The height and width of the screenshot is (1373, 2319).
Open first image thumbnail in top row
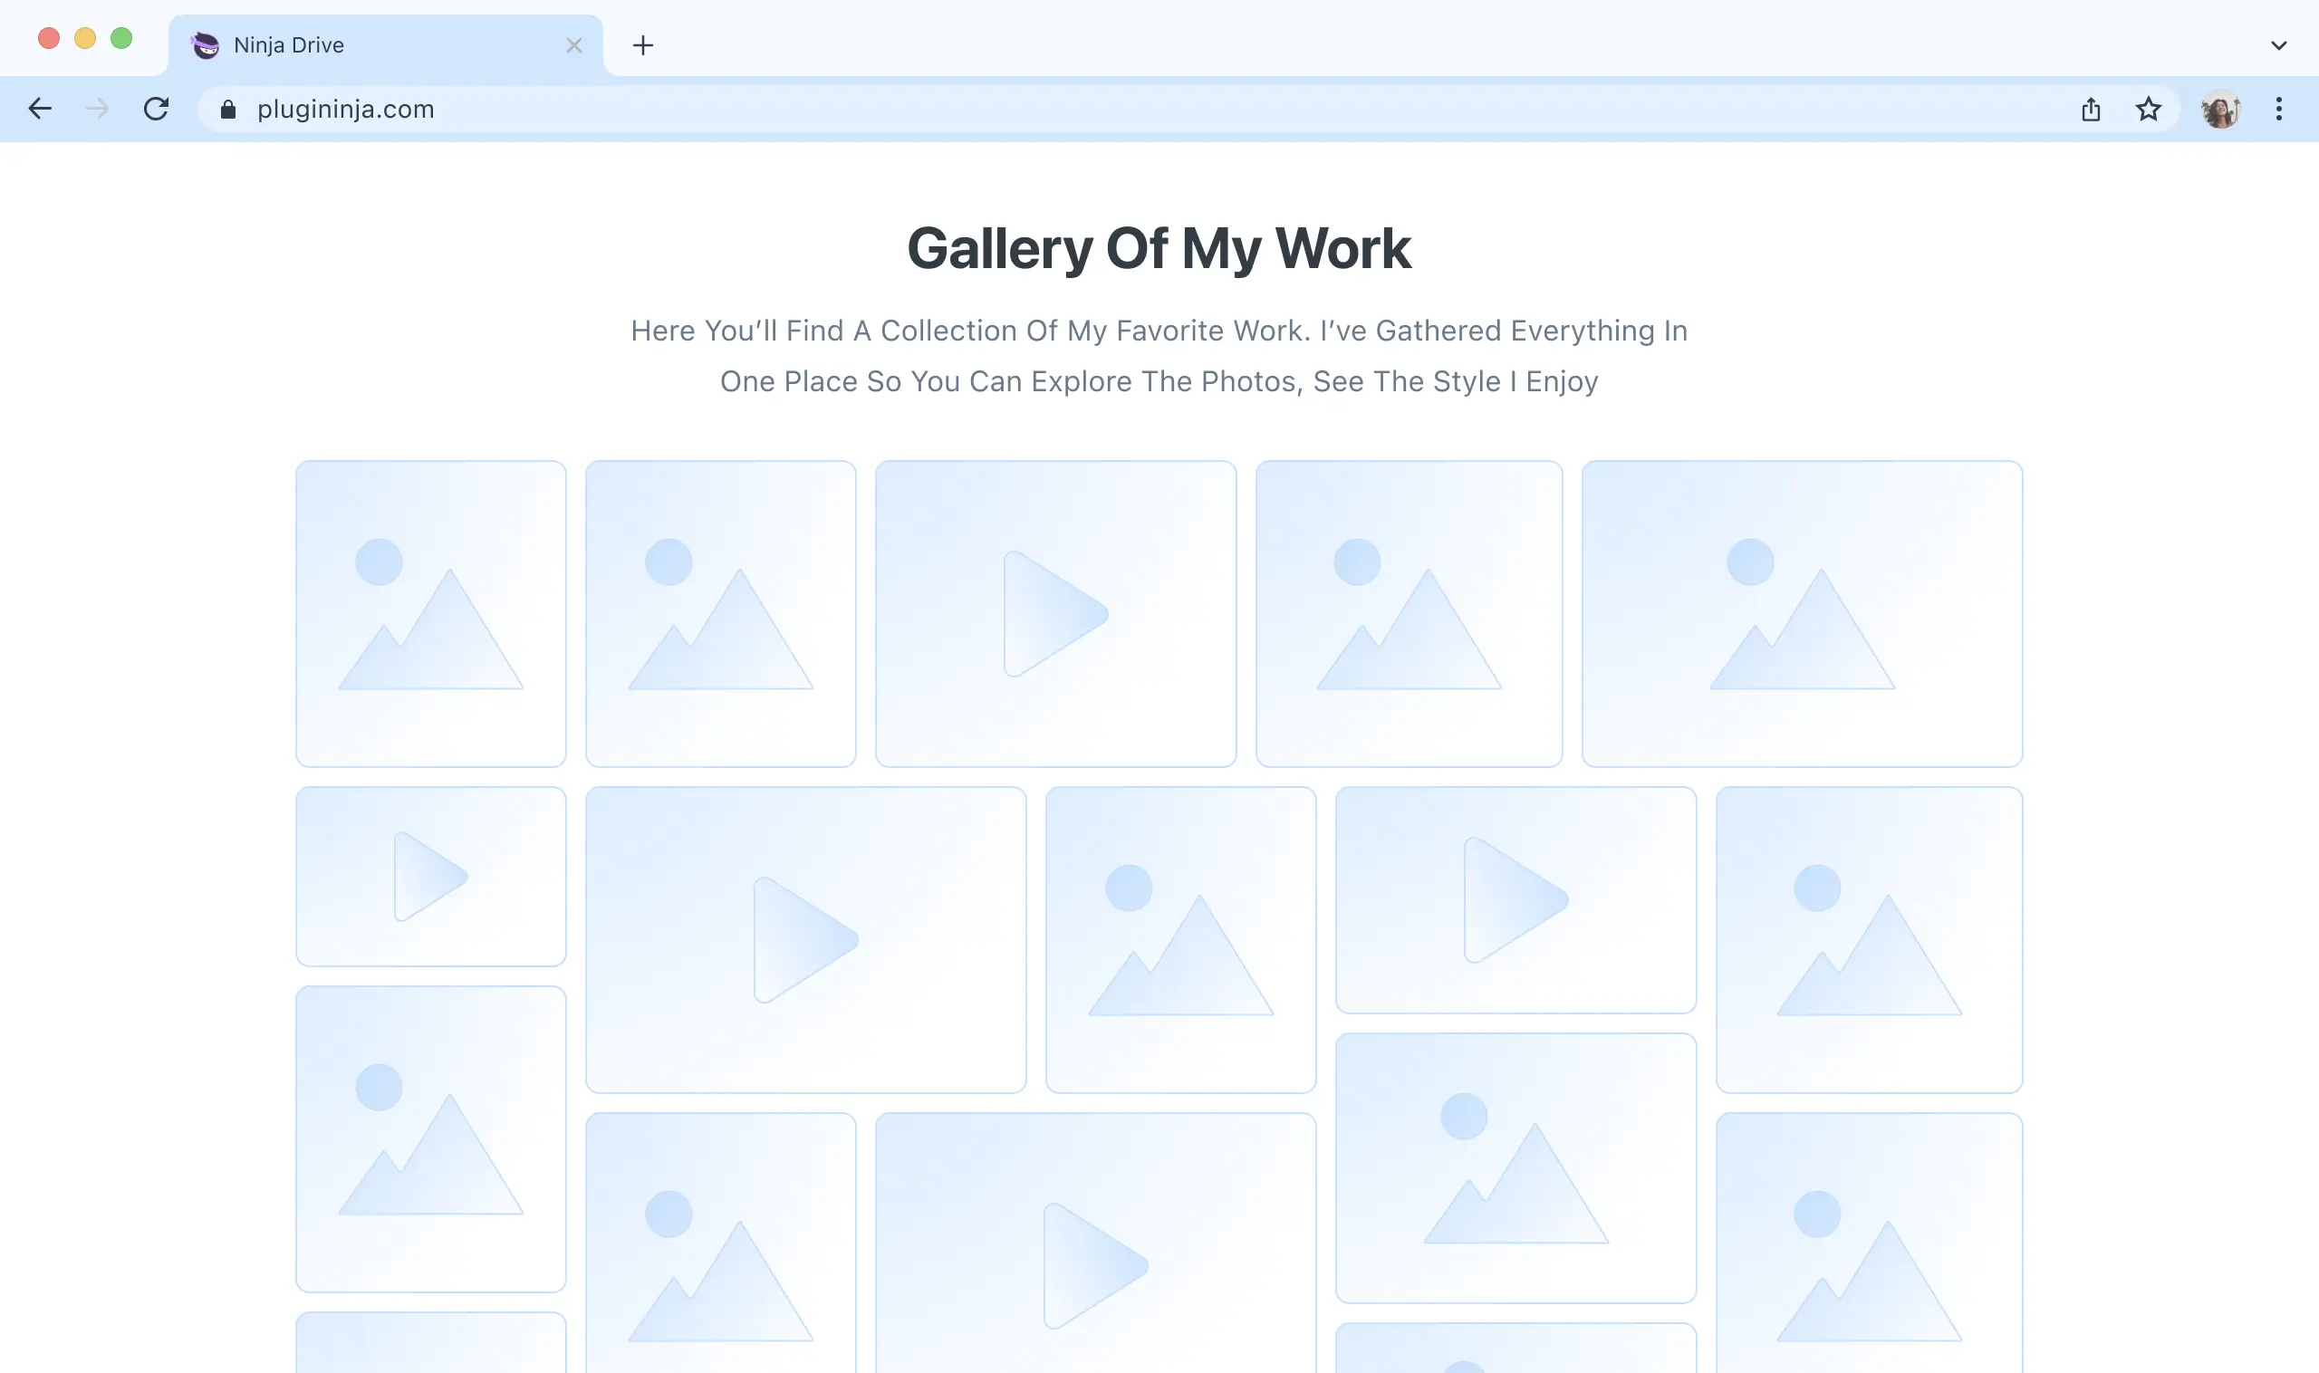pyautogui.click(x=430, y=613)
